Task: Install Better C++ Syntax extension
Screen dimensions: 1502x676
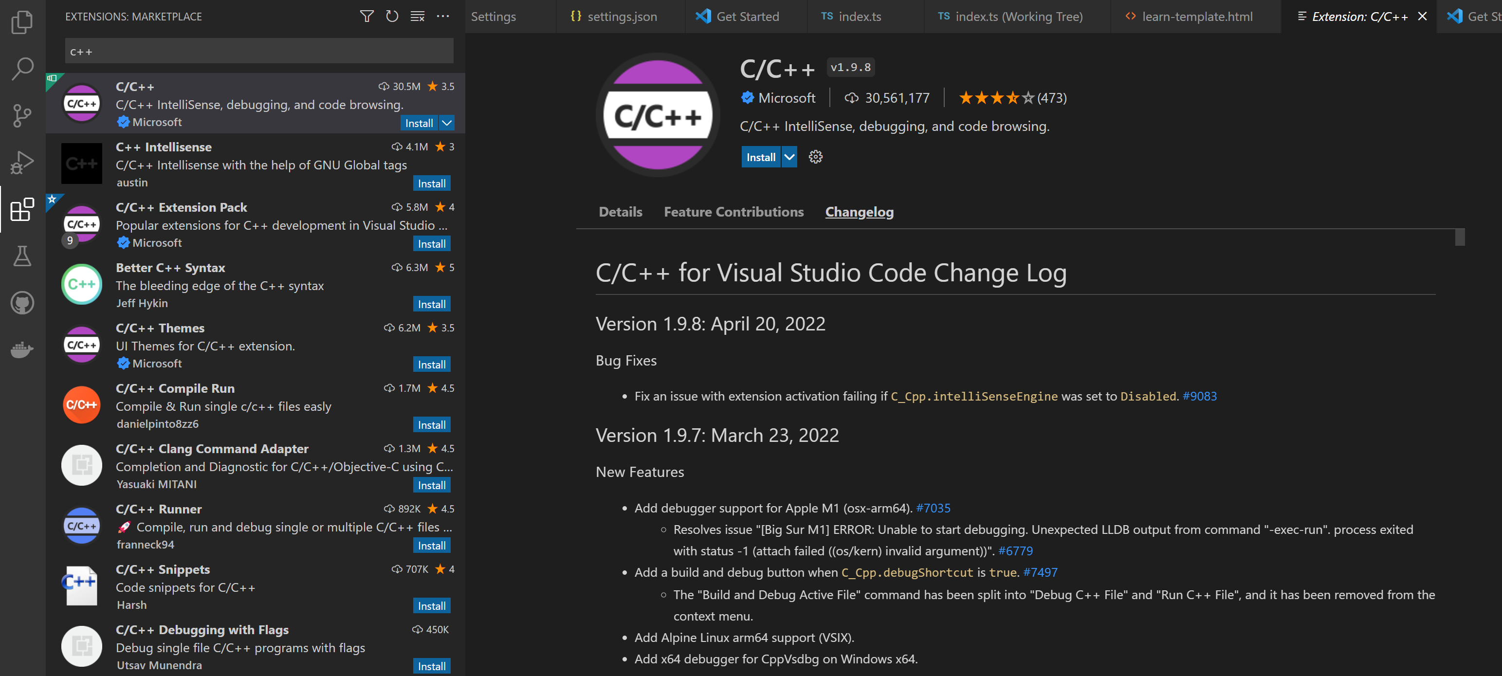Action: [x=432, y=305]
